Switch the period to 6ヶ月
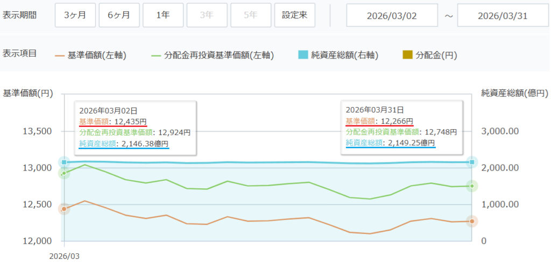This screenshot has width=551, height=262. (x=119, y=15)
